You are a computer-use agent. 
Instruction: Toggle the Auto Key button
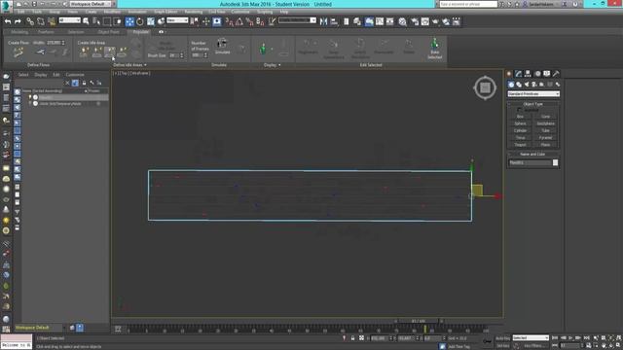502,338
